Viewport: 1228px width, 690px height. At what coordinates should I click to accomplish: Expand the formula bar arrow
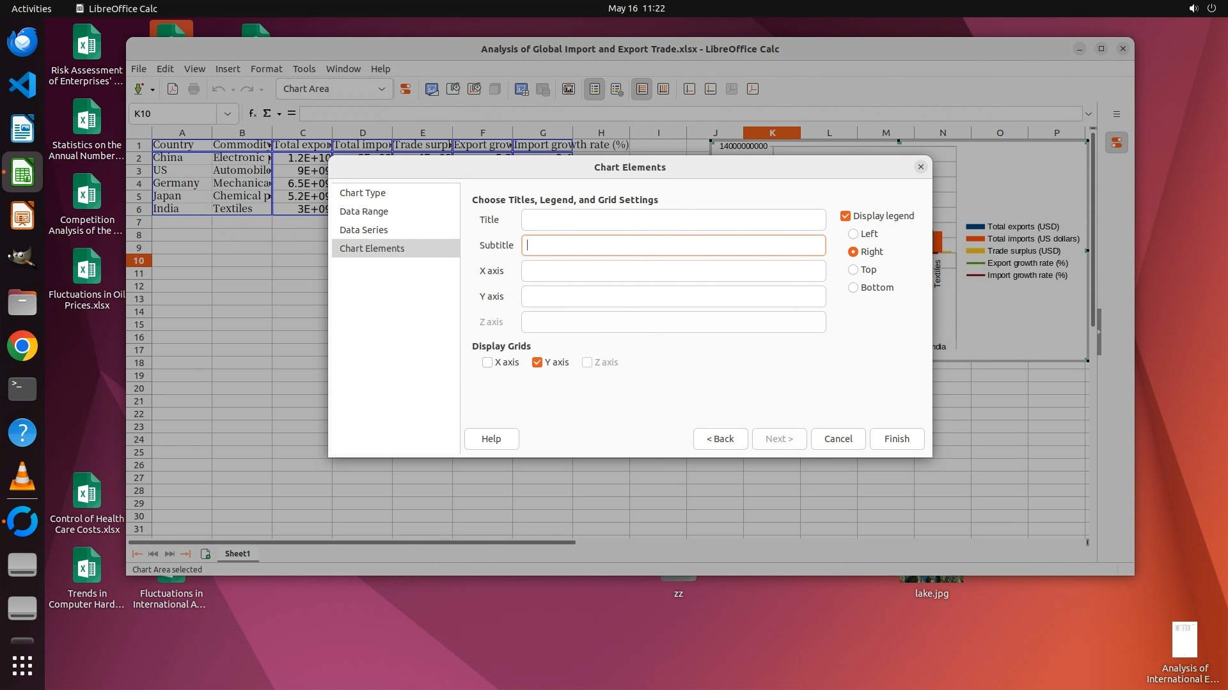[1088, 114]
